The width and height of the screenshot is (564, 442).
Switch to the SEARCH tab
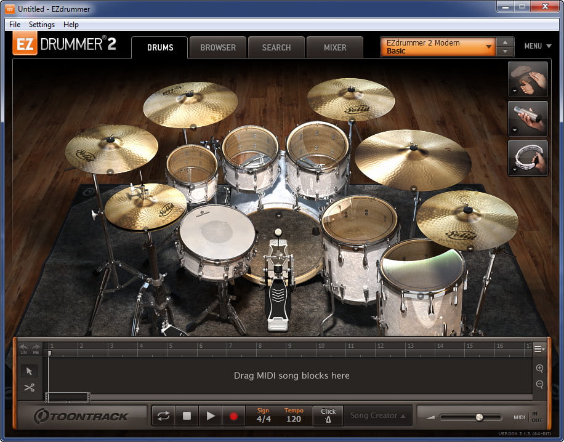(x=276, y=47)
